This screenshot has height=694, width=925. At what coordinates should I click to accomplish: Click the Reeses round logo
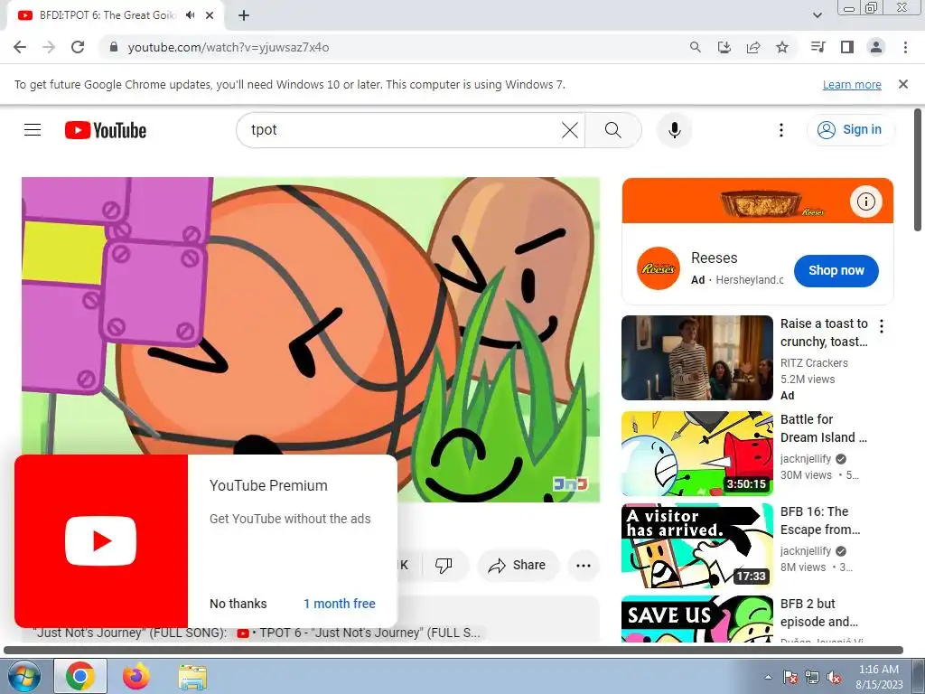(x=659, y=268)
